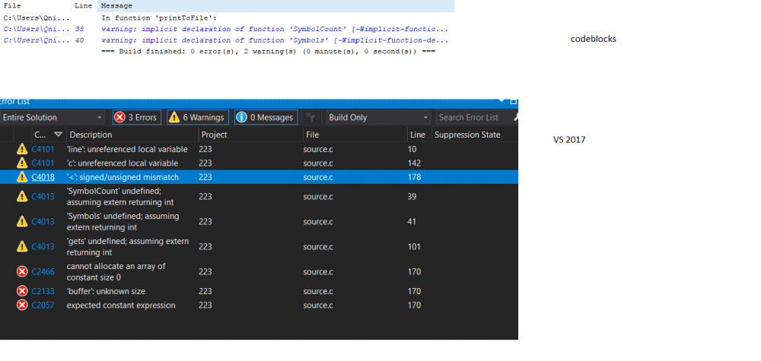761x361 pixels.
Task: Open the C2466 error code link
Action: pos(43,272)
